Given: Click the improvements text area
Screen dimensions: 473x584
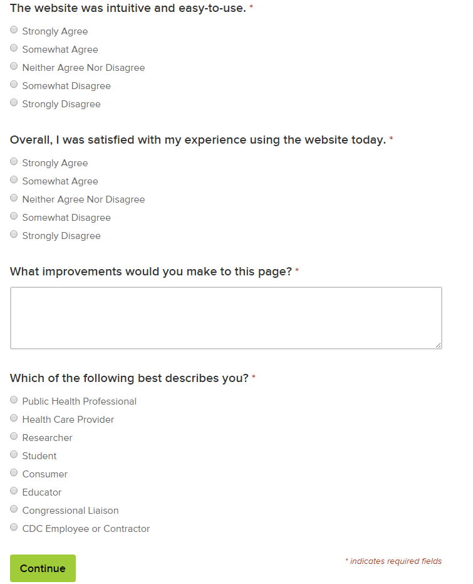Looking at the screenshot, I should click(226, 317).
